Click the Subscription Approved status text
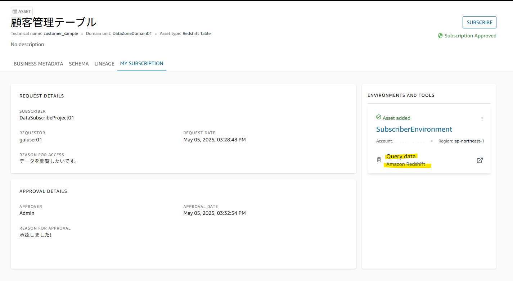513x281 pixels. 471,36
